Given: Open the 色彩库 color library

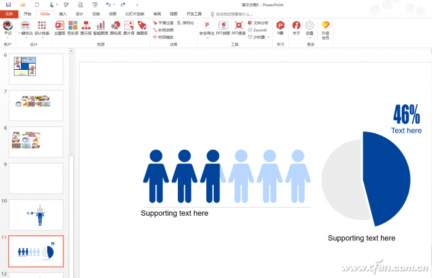Looking at the screenshot, I should coord(73,28).
